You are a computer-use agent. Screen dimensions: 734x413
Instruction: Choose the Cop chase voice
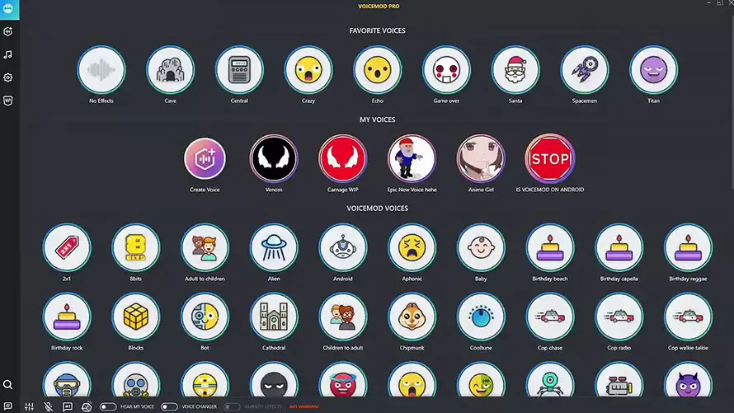[x=550, y=317]
